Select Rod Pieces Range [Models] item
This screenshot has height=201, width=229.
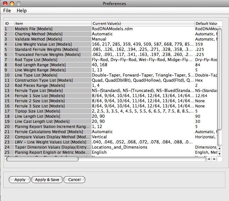[53, 85]
